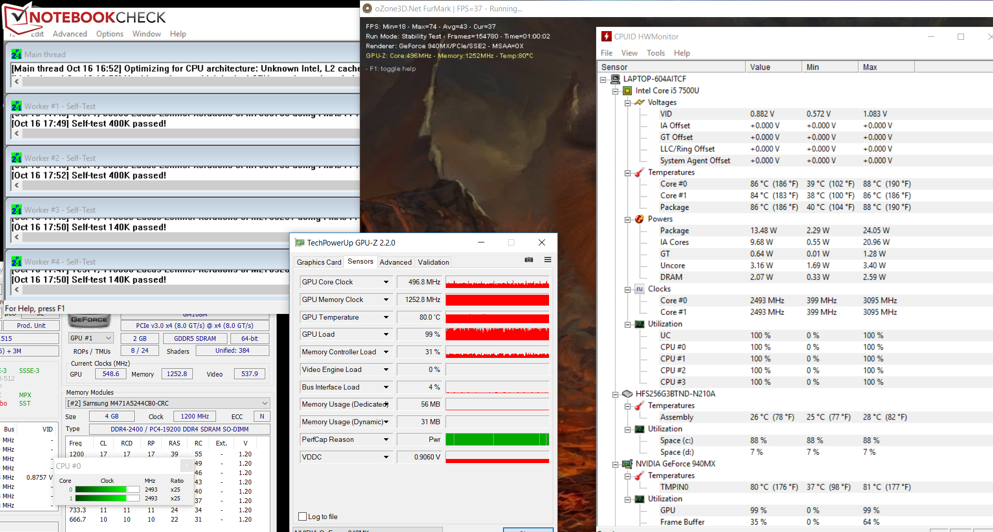Click the Worker #1 Self-Test window icon
993x532 pixels.
point(17,106)
